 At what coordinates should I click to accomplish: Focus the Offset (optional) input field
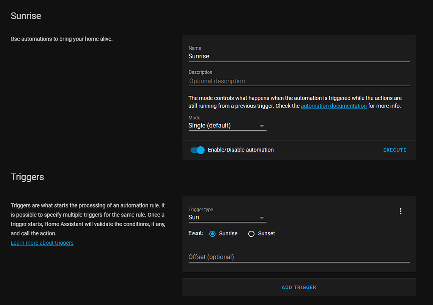click(x=299, y=257)
